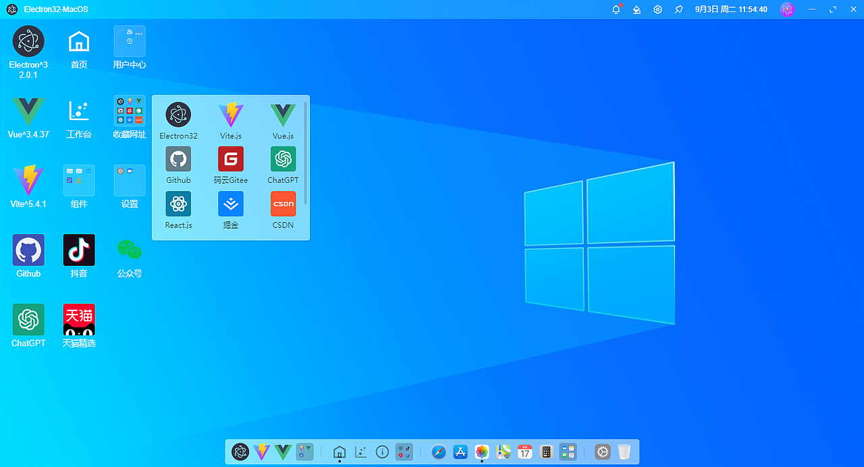864x467 pixels.
Task: Open the 设置 desktop icon
Action: click(x=129, y=180)
